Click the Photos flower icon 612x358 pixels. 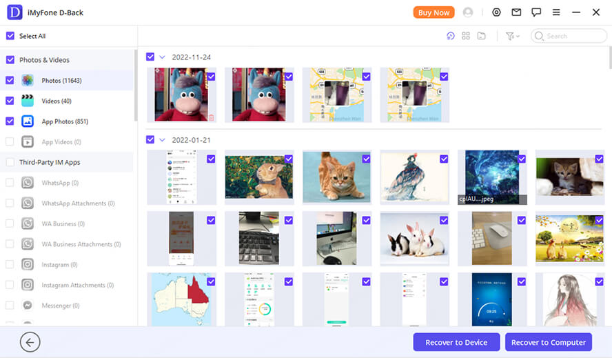click(28, 81)
